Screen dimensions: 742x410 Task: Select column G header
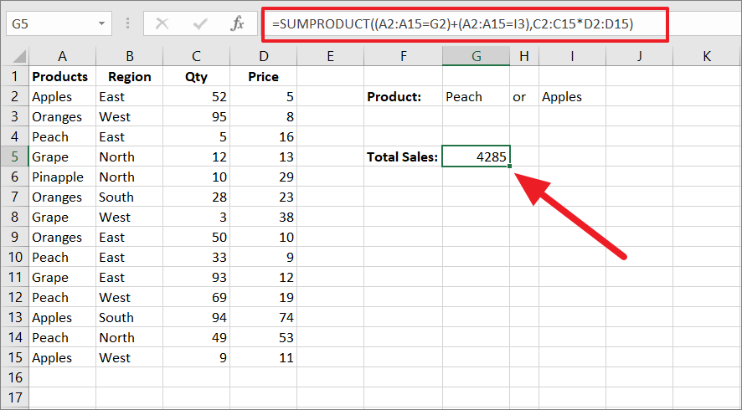[476, 56]
